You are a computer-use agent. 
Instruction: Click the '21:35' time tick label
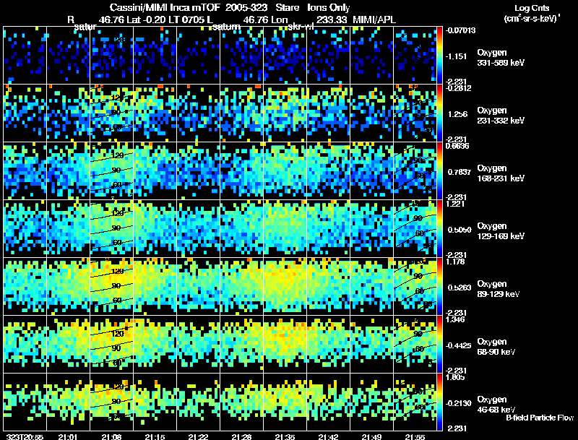[x=285, y=437]
